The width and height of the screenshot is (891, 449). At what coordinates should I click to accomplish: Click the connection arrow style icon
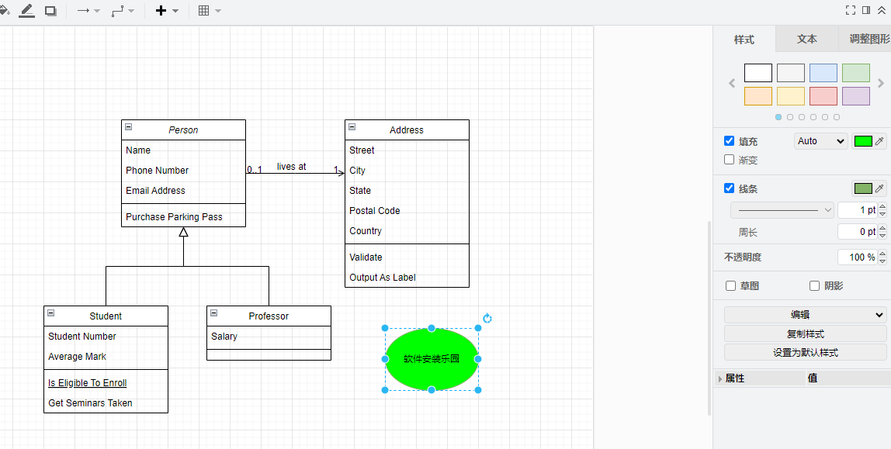coord(84,11)
